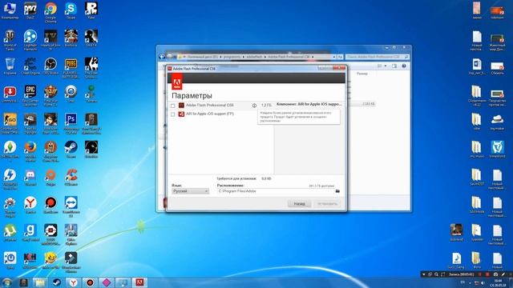Open the Computer desktop icon
Screen dimensions: 513x288
click(10, 10)
